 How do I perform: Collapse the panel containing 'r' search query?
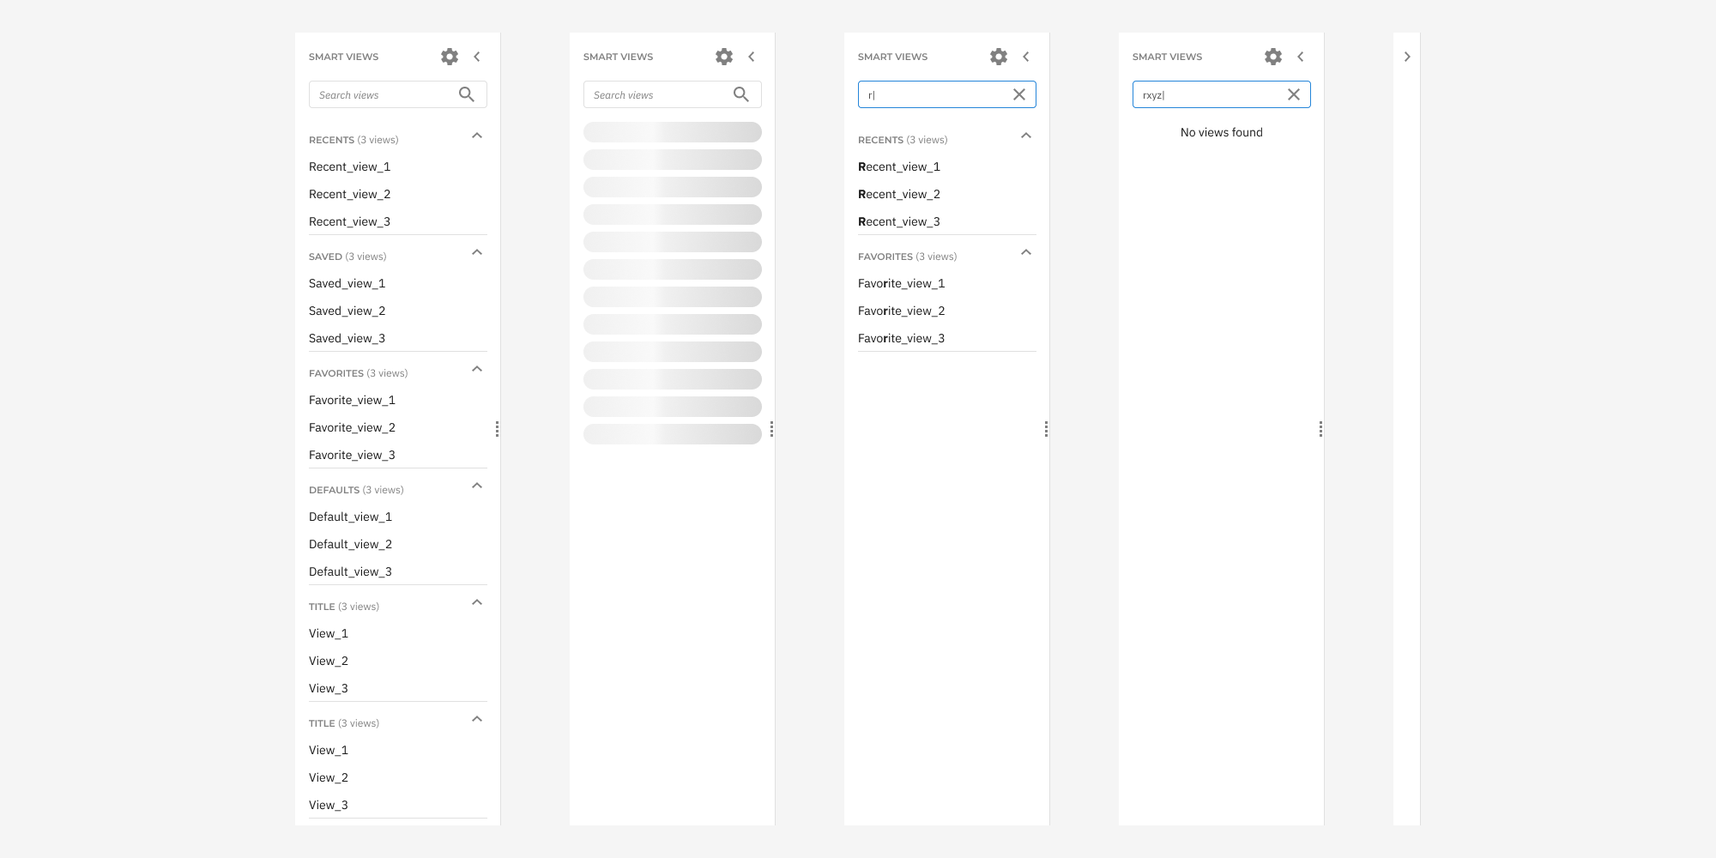click(1026, 57)
